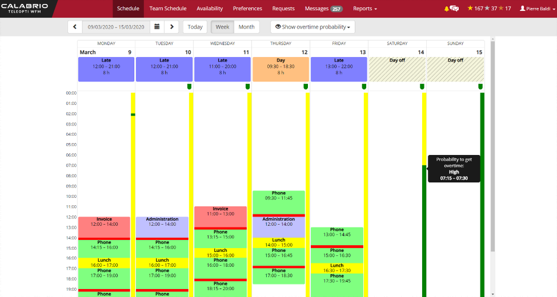557x297 pixels.
Task: Open the chat bubbles icon
Action: [x=455, y=9]
